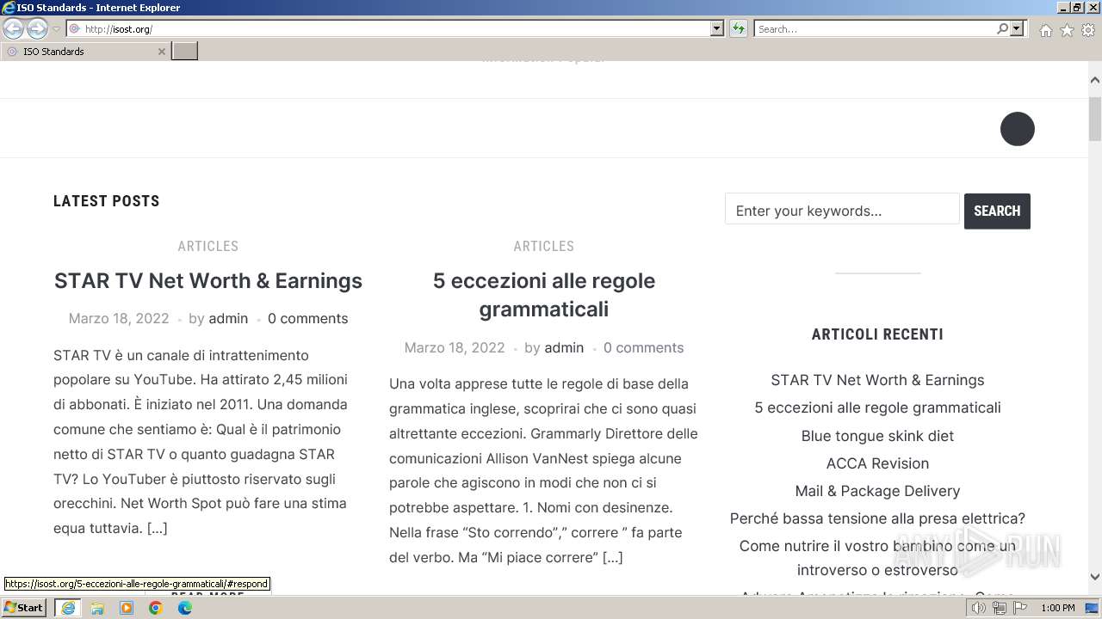The image size is (1102, 619).
Task: Minimize the Internet Explorer window
Action: (1062, 8)
